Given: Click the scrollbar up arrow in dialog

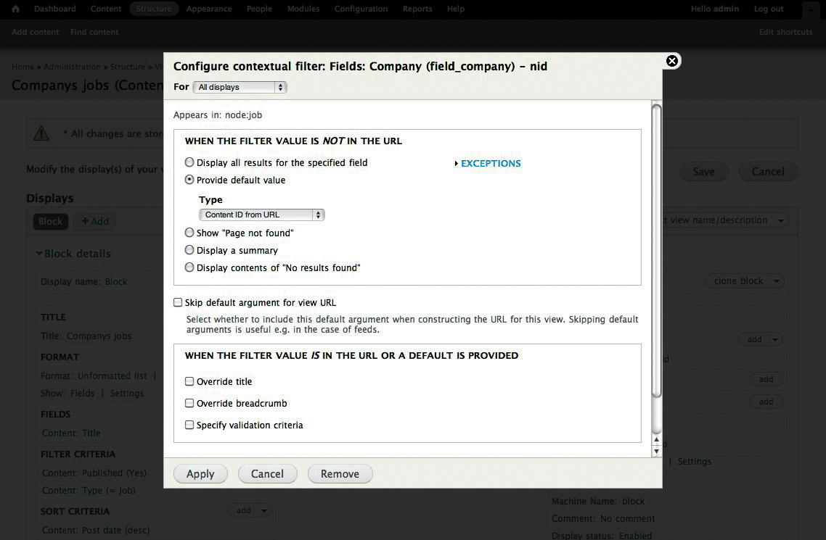Looking at the screenshot, I should click(x=656, y=439).
